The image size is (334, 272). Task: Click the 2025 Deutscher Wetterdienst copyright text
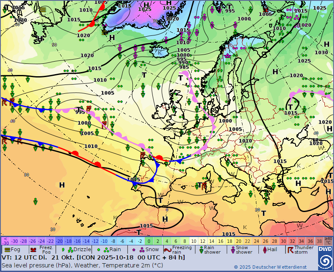(x=270, y=267)
